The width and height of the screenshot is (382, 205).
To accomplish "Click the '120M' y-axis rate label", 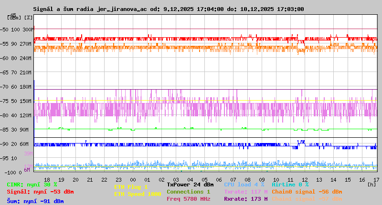I will (25, 115).
